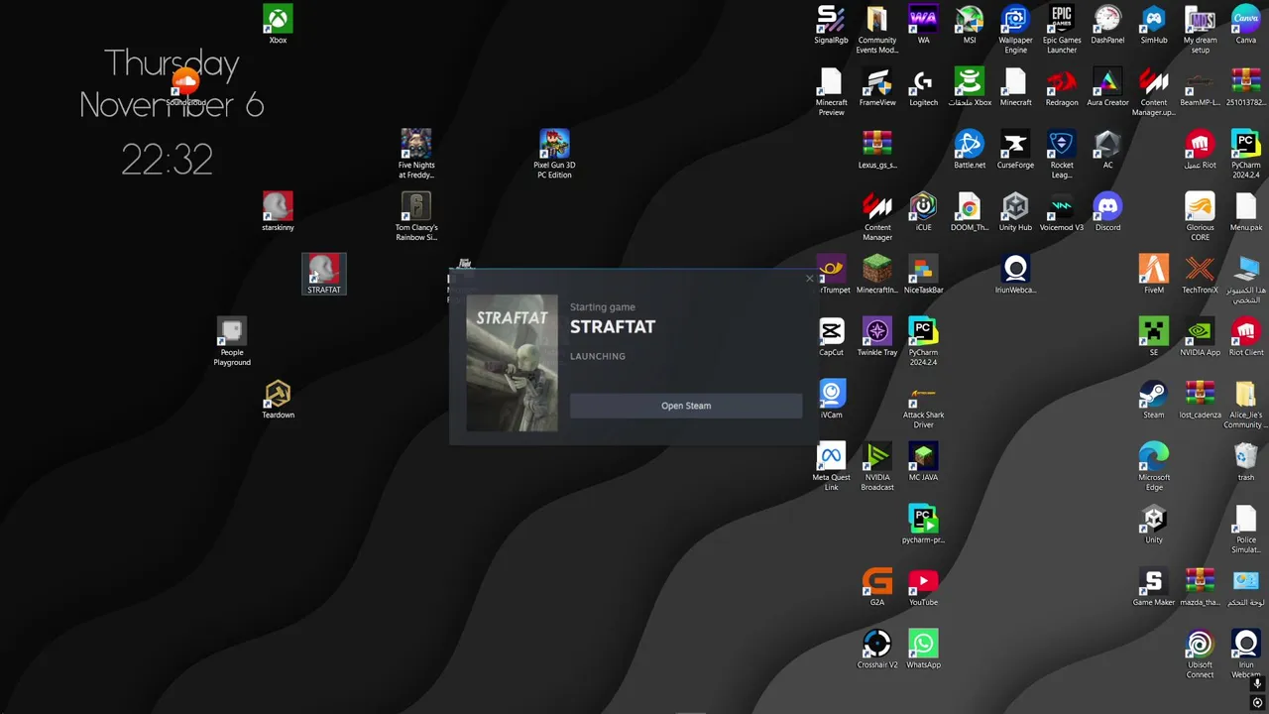This screenshot has width=1269, height=714.
Task: Launch Canva from the desktop
Action: pos(1246,24)
